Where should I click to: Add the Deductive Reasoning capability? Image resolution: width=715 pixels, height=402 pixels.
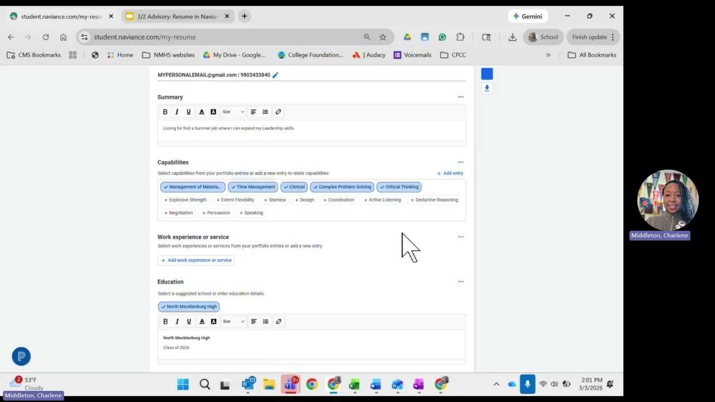click(x=434, y=200)
